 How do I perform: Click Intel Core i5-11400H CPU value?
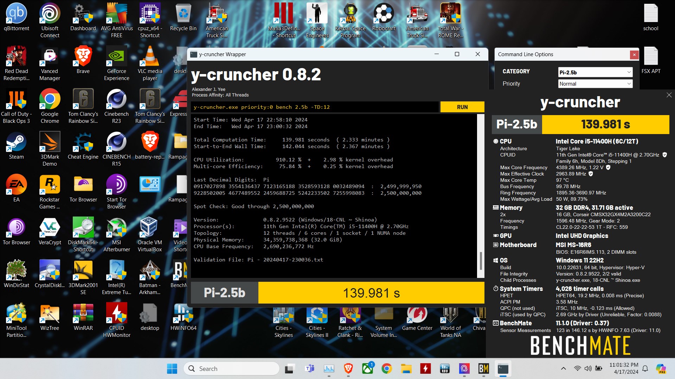597,141
